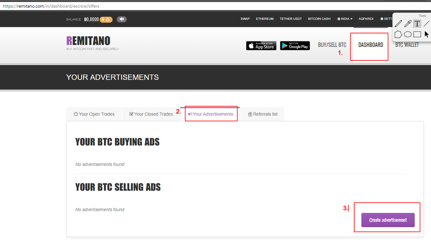Viewport: 431px width, 252px height.
Task: Click the App Store download badge
Action: [x=261, y=46]
